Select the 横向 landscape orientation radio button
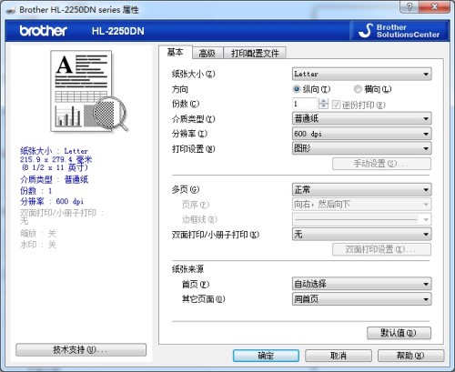Image resolution: width=455 pixels, height=372 pixels. (358, 89)
